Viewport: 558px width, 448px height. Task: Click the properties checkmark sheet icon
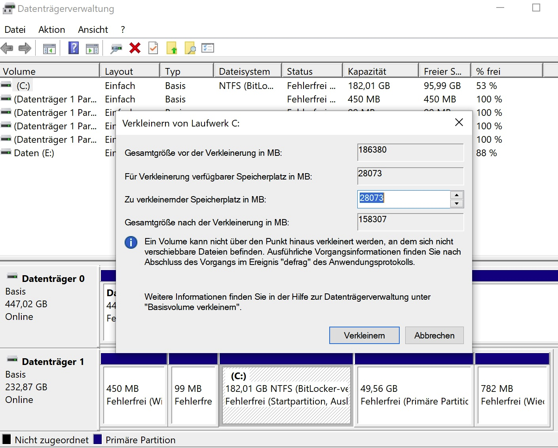pyautogui.click(x=153, y=48)
